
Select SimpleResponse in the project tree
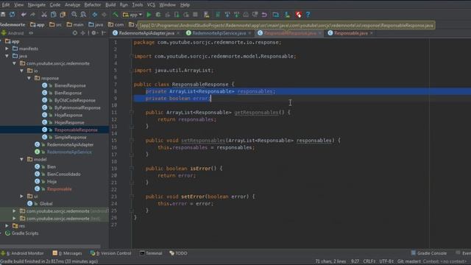[71, 138]
